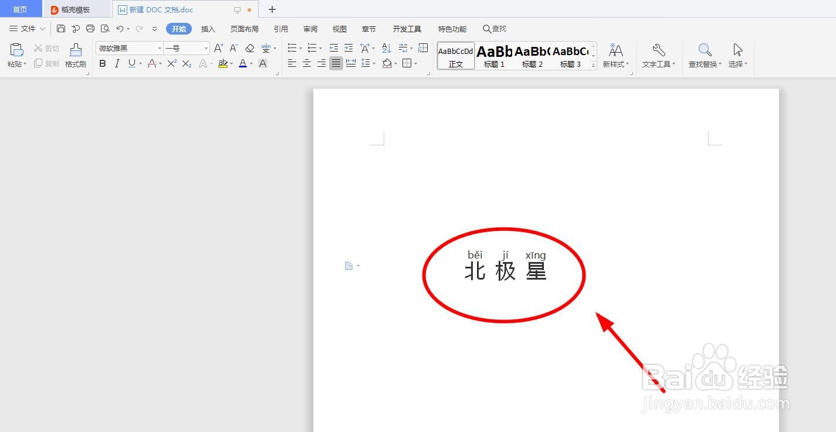Image resolution: width=836 pixels, height=432 pixels.
Task: Open the customize quick access toolbar arrow
Action: (x=154, y=29)
